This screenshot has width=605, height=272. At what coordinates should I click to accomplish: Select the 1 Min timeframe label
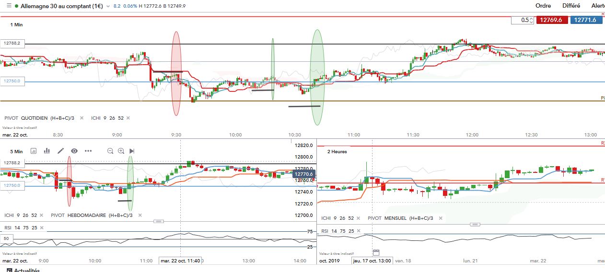16,24
